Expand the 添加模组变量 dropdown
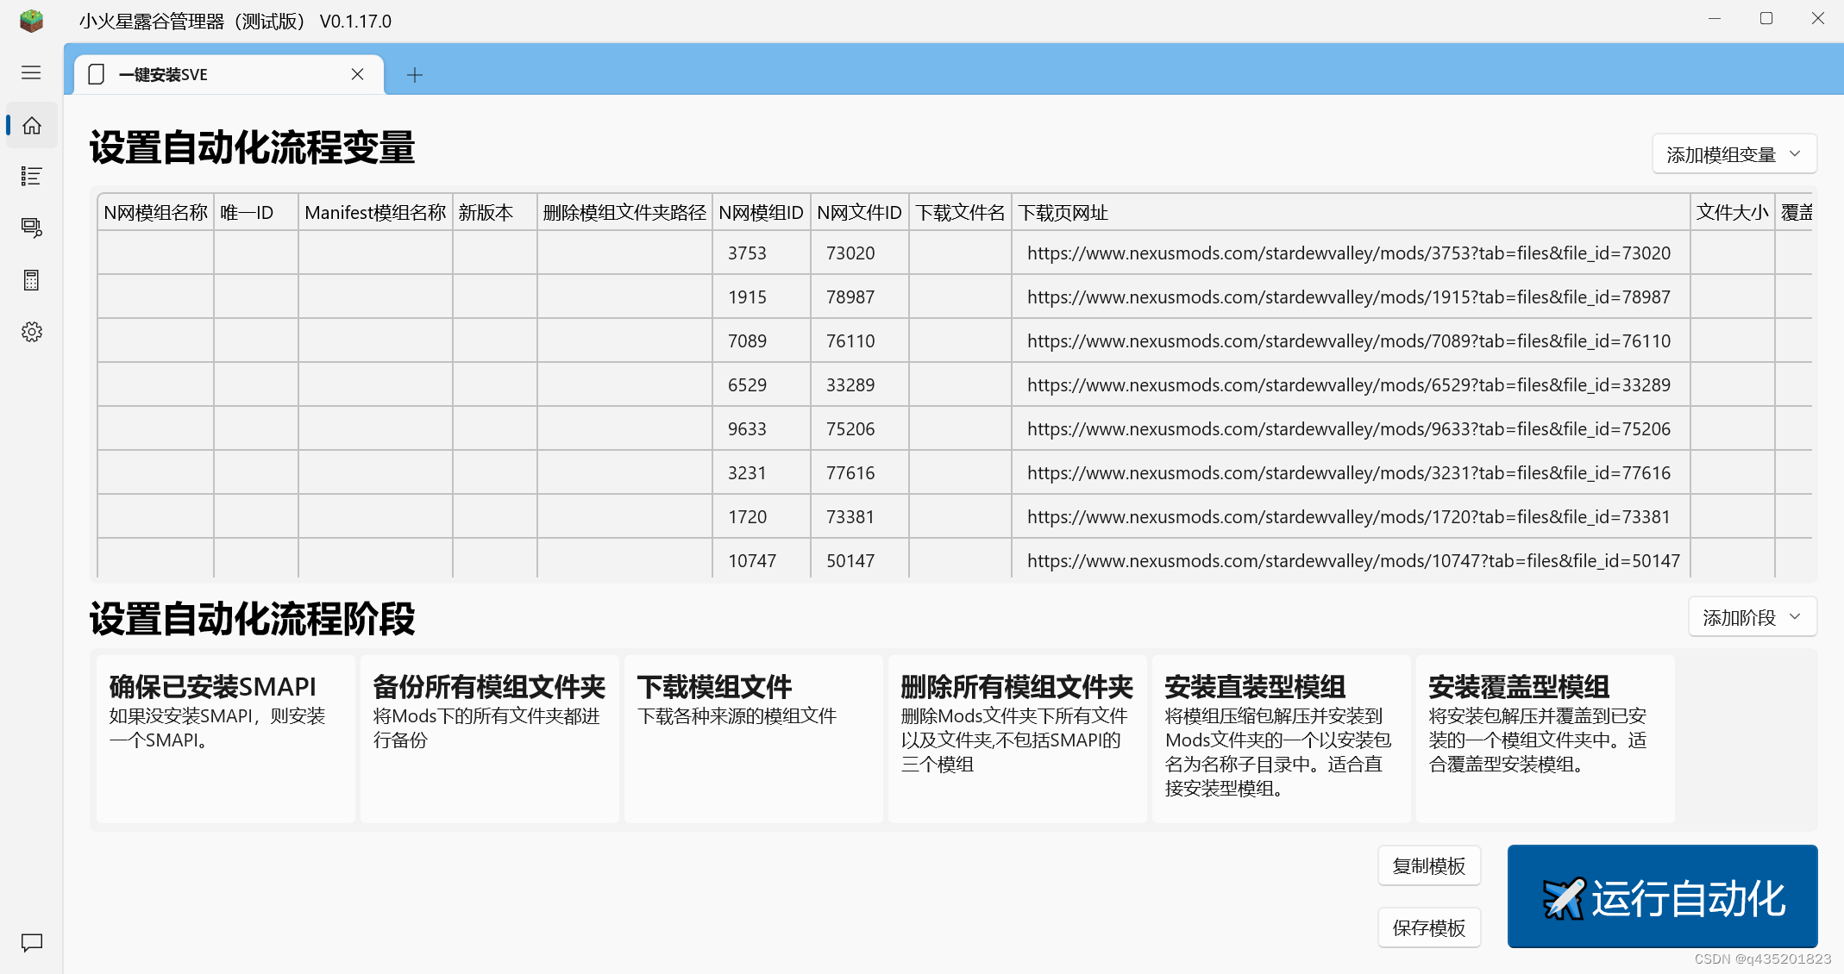Image resolution: width=1844 pixels, height=974 pixels. coord(1734,154)
